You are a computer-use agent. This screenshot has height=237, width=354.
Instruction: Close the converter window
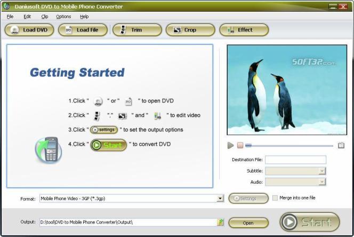tap(343, 6)
